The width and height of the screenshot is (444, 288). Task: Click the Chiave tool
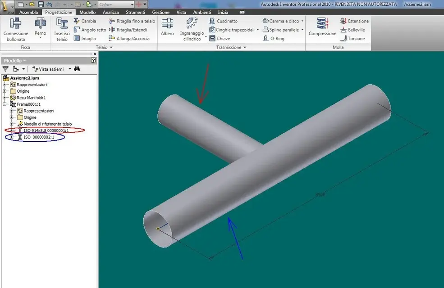point(220,38)
